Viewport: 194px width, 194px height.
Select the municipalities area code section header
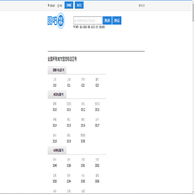[57, 70]
